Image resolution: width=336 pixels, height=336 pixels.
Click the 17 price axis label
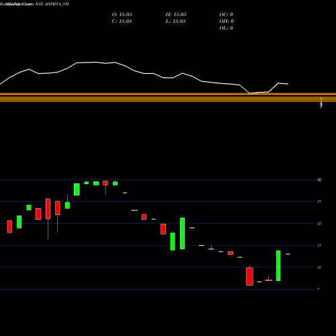pyautogui.click(x=319, y=245)
